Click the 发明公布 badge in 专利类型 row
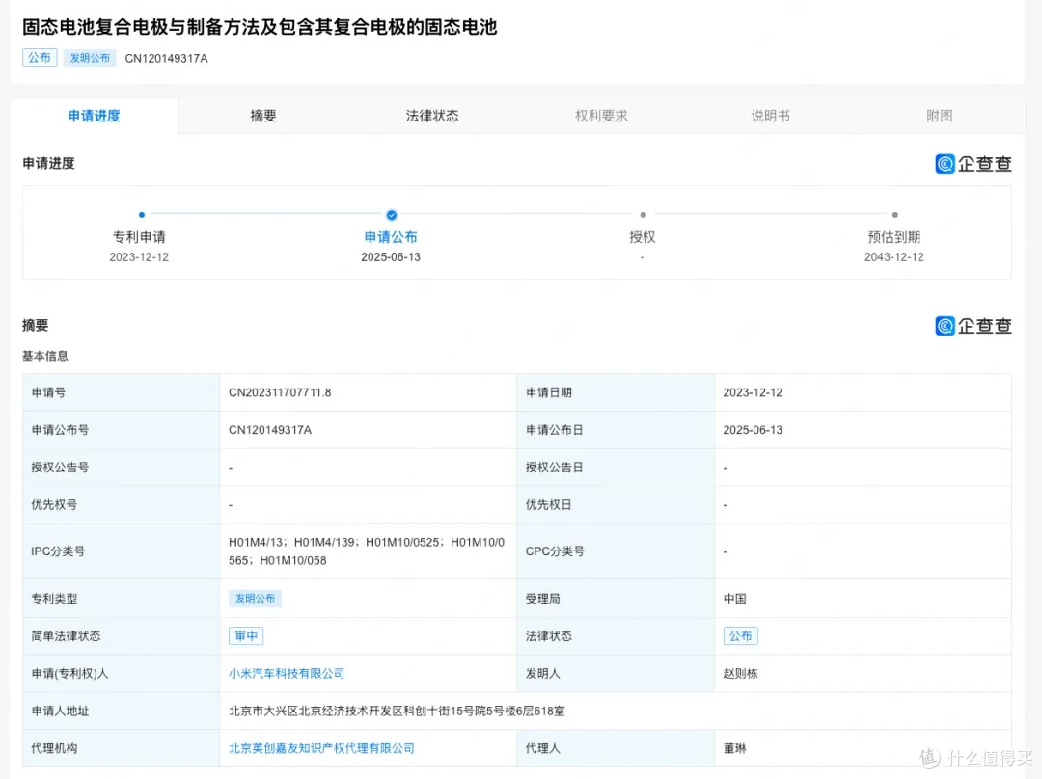This screenshot has width=1042, height=779. point(255,599)
